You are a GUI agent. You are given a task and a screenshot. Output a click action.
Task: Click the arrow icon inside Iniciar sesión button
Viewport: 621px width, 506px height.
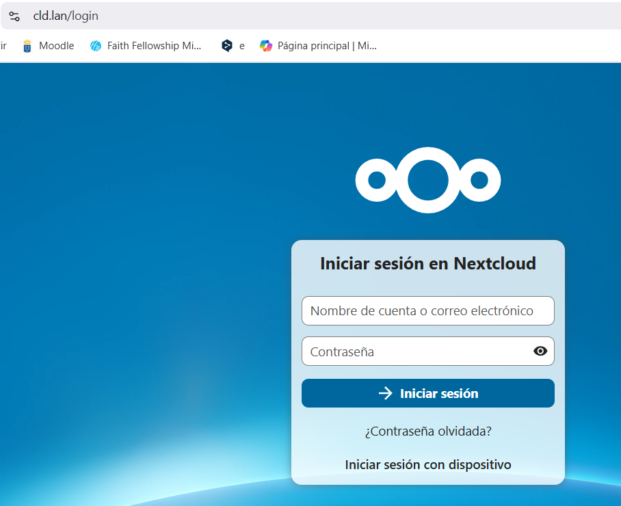click(x=386, y=393)
